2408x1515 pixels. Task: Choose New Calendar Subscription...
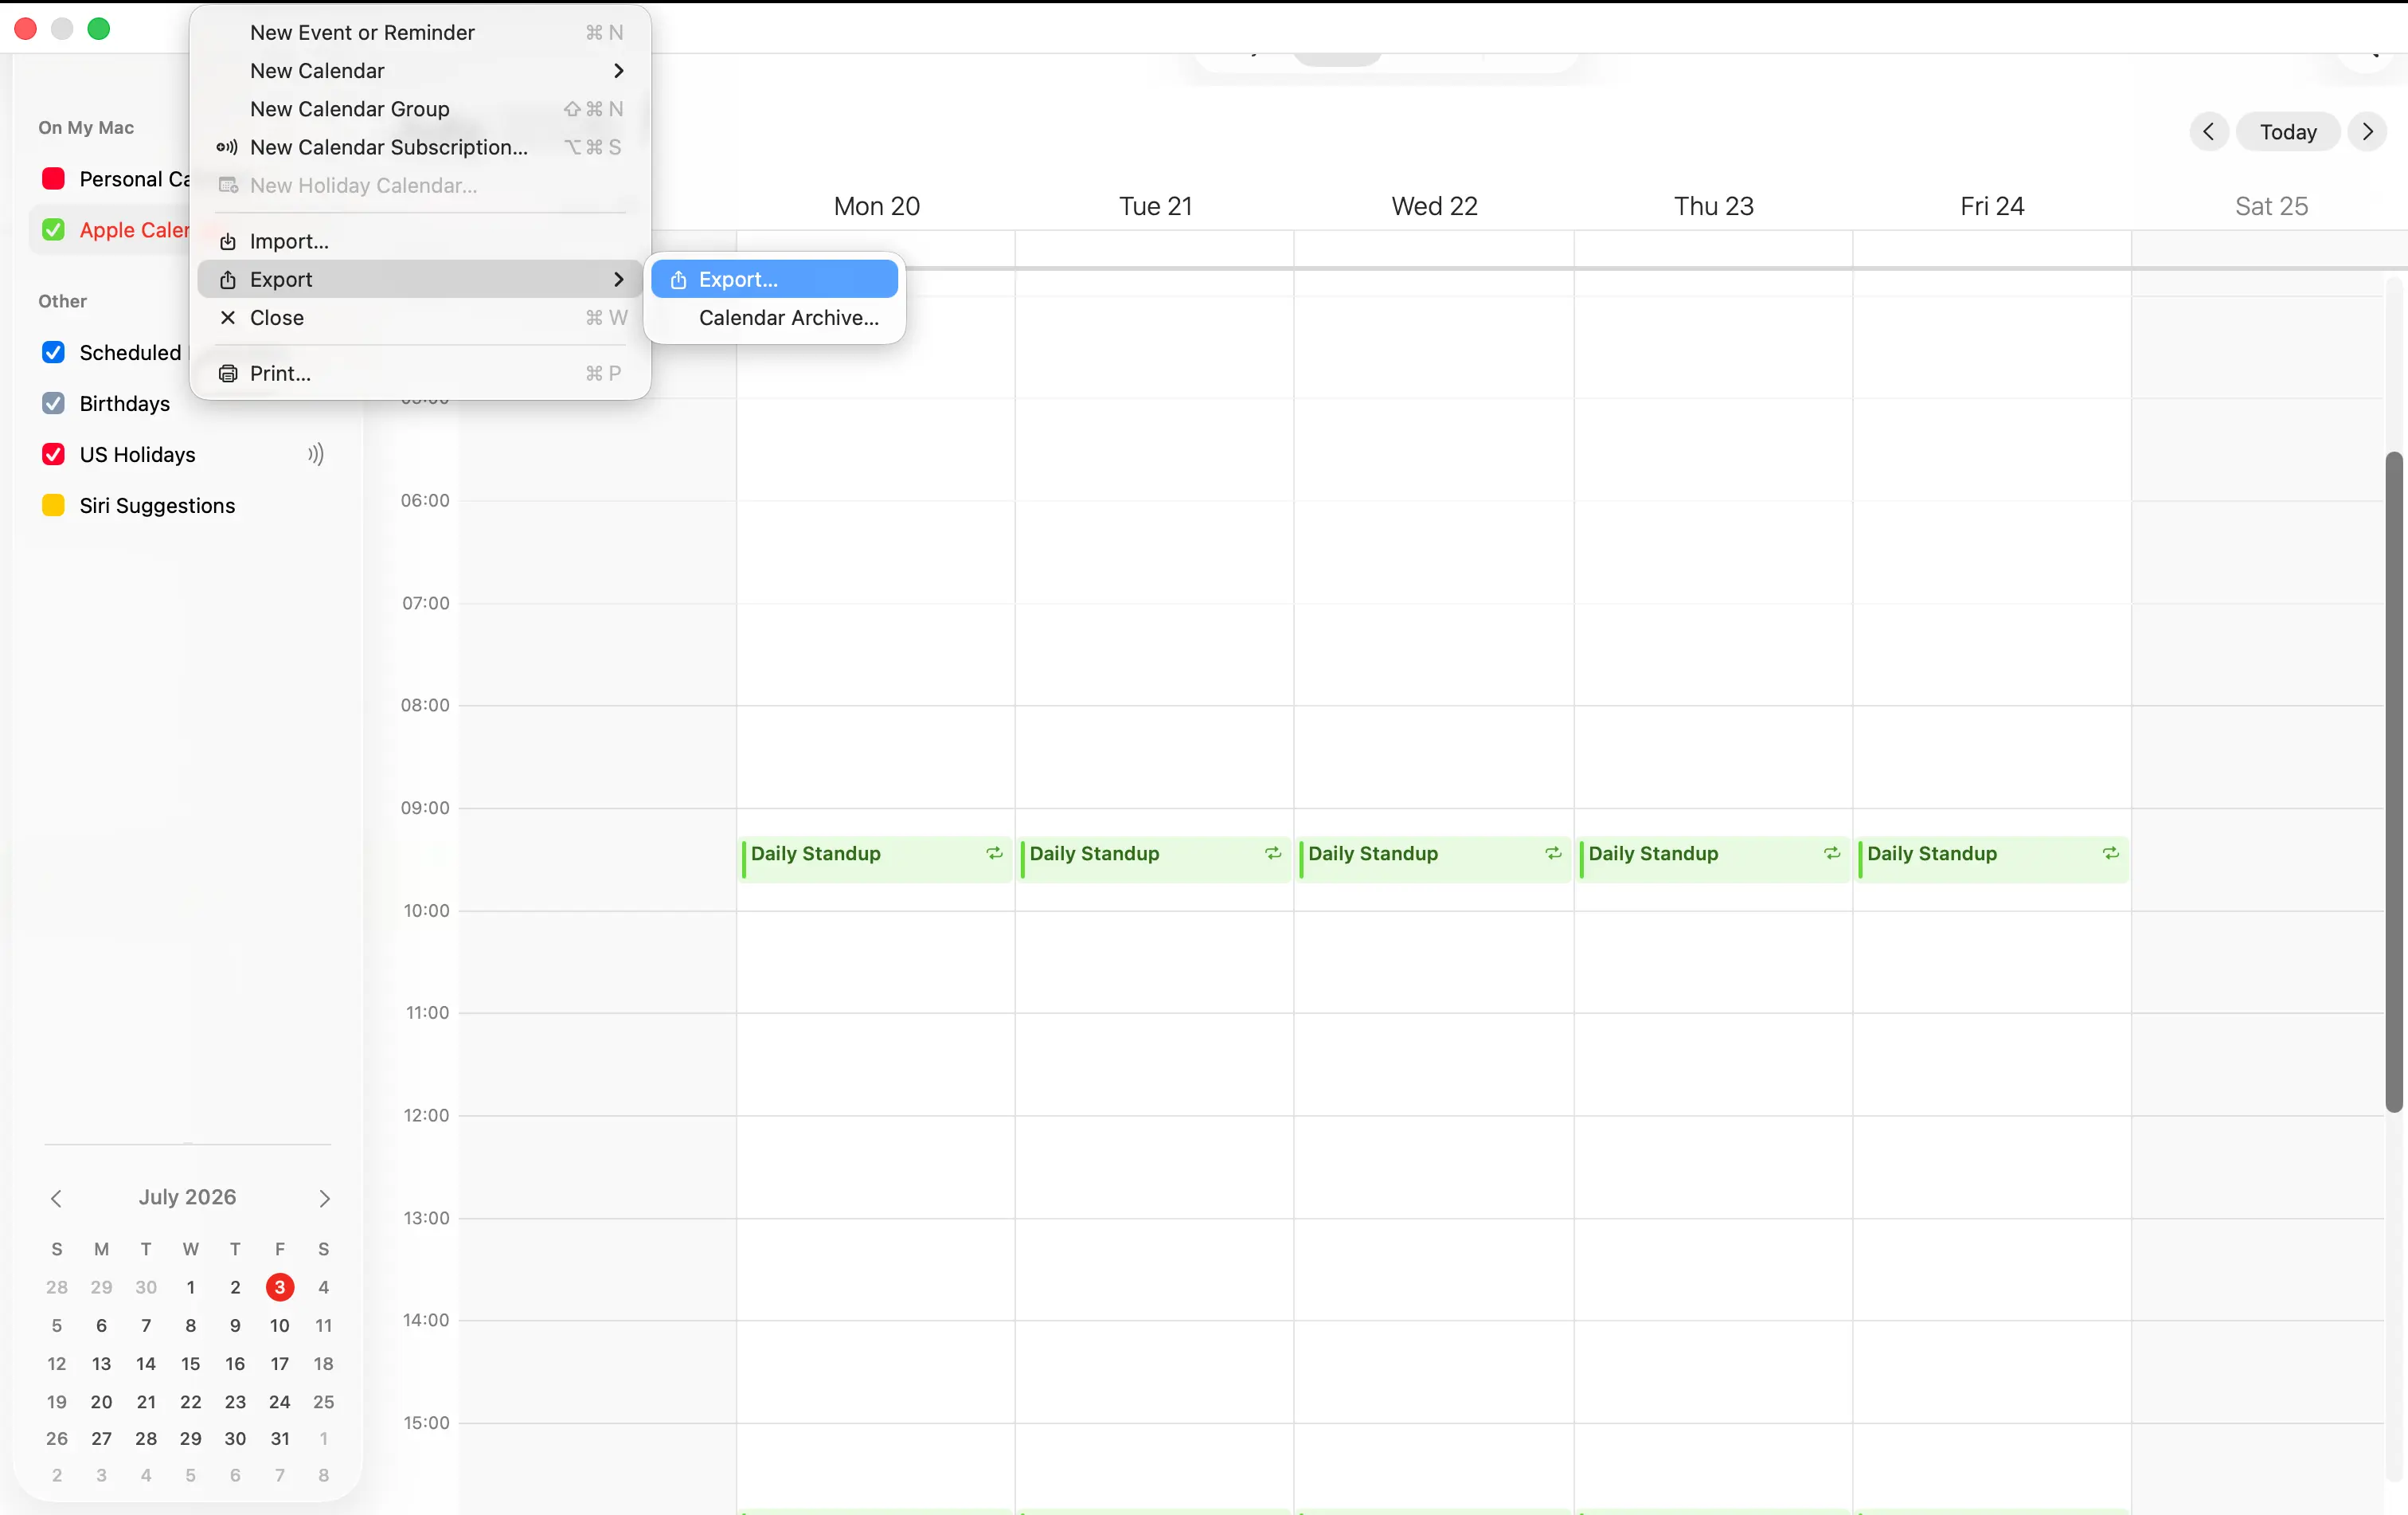click(420, 147)
